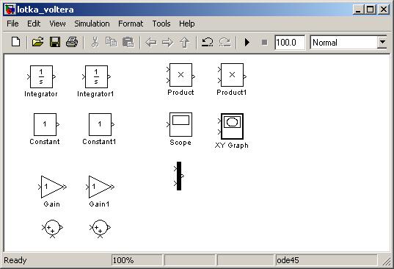Undo last action in toolbar
This screenshot has height=269, width=394.
pos(208,42)
